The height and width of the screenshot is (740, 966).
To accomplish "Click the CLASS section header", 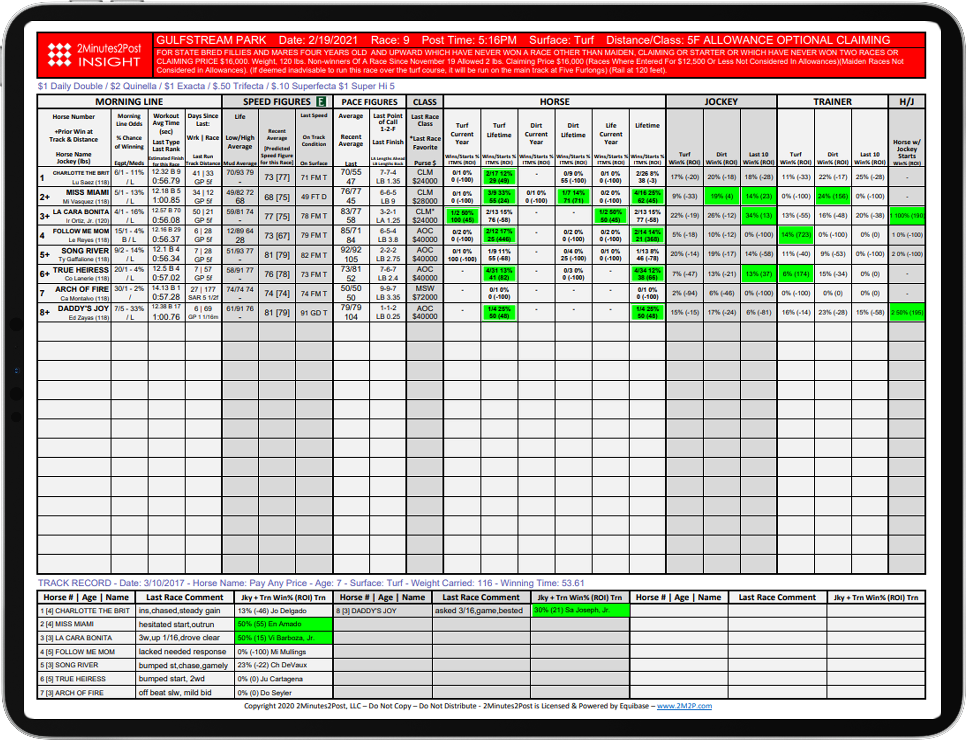I will coord(425,102).
